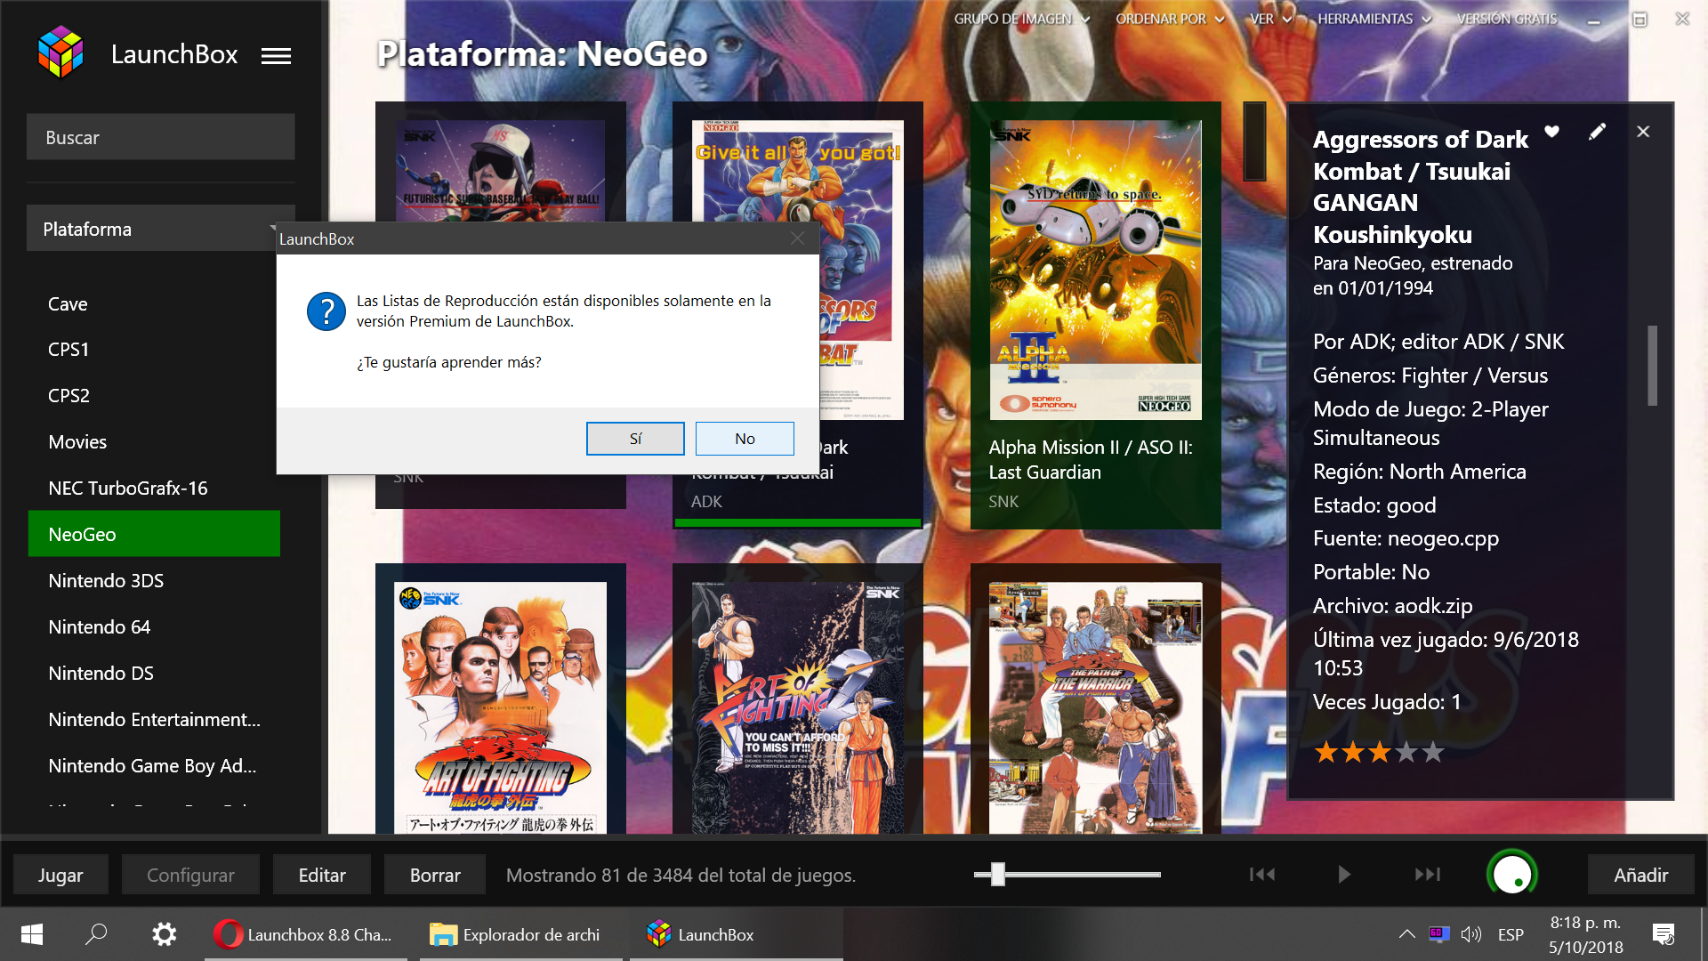Close the game details panel
1708x961 pixels.
click(x=1643, y=132)
